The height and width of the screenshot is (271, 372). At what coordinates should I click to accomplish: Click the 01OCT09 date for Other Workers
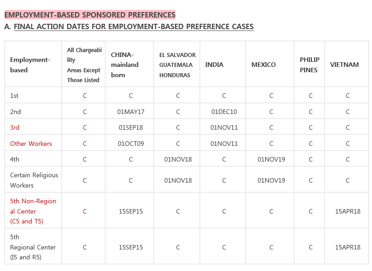pyautogui.click(x=131, y=144)
